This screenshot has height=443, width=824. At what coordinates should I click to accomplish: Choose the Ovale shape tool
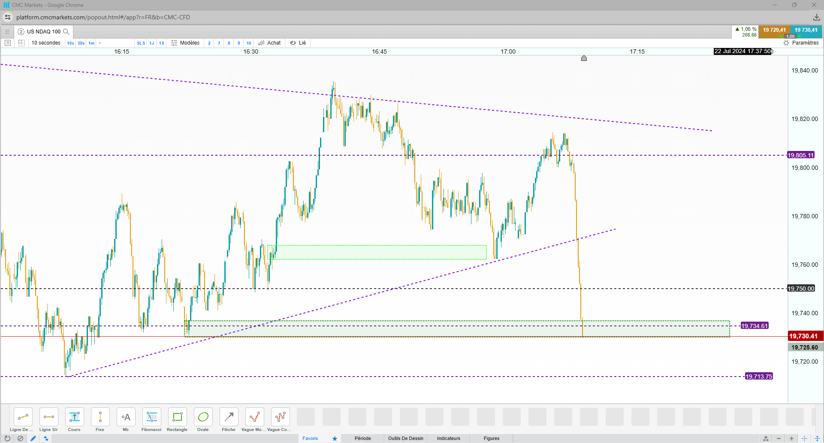(x=203, y=417)
